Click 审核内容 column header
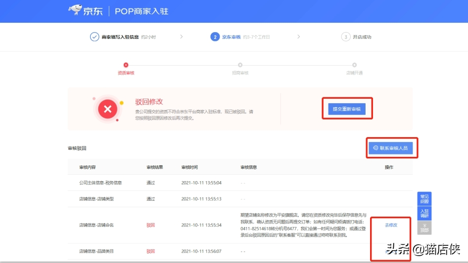The image size is (468, 263). click(88, 167)
